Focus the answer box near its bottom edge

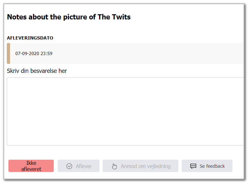(125, 142)
